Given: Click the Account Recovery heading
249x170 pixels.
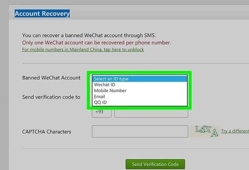Looking at the screenshot, I should 42,14.
